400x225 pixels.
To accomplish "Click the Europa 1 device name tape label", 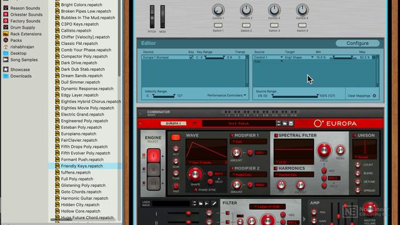I will click(174, 124).
